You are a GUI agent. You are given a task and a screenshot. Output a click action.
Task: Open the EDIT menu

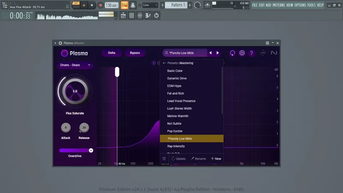pyautogui.click(x=262, y=5)
